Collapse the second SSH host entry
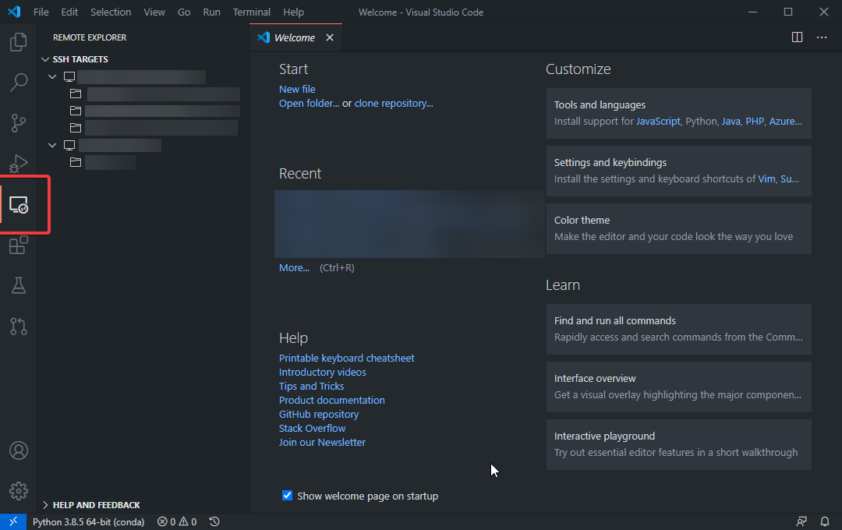842x530 pixels. point(52,145)
